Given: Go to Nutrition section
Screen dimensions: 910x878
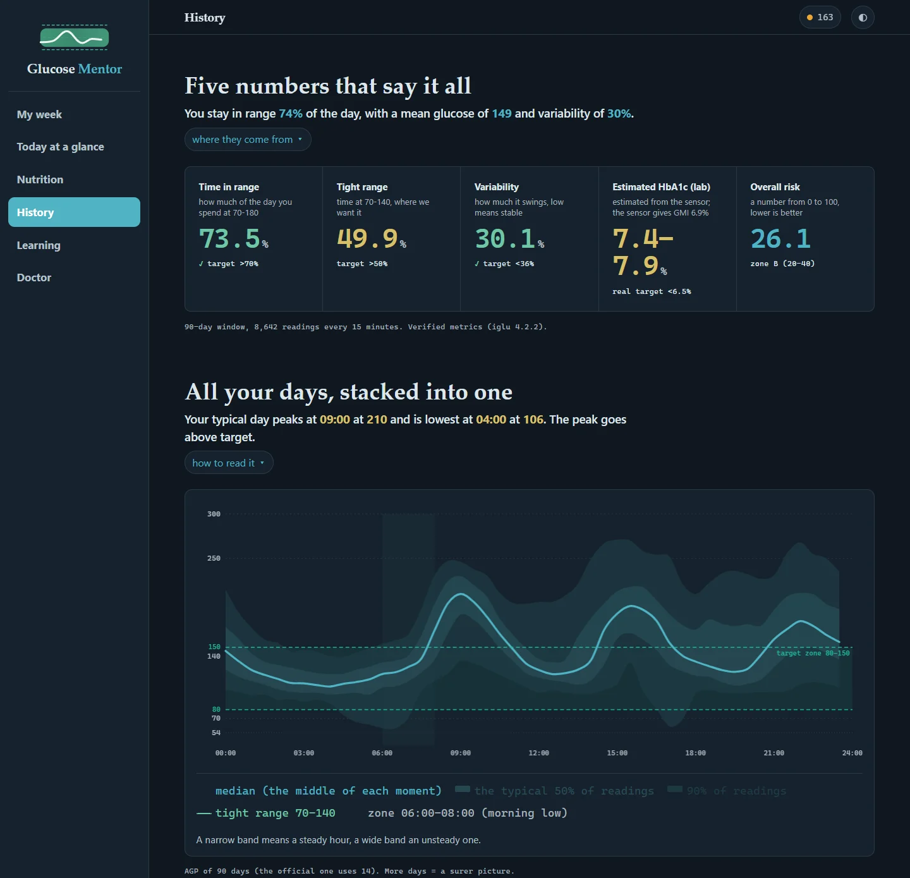Looking at the screenshot, I should (74, 180).
